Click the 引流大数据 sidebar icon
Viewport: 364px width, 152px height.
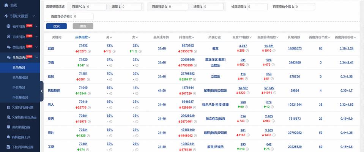6,16
